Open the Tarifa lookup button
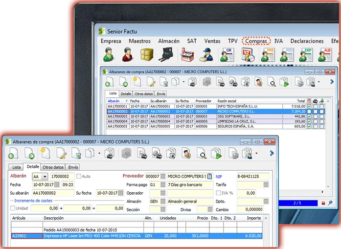The height and width of the screenshot is (249, 341). point(266,184)
